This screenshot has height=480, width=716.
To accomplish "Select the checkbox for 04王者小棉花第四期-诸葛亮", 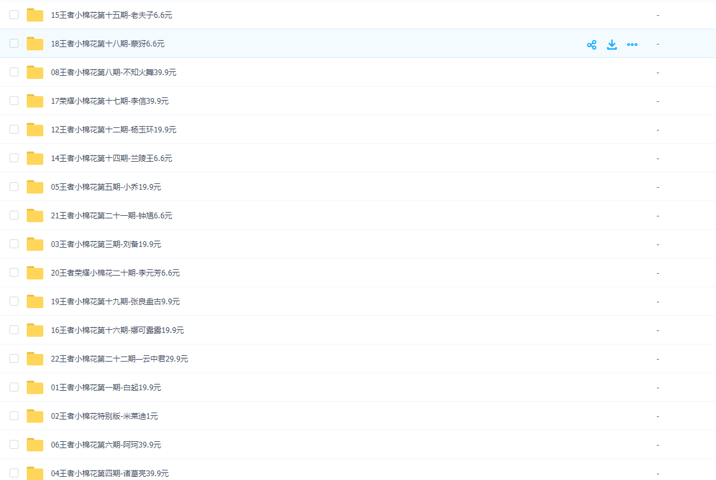I will pos(14,473).
